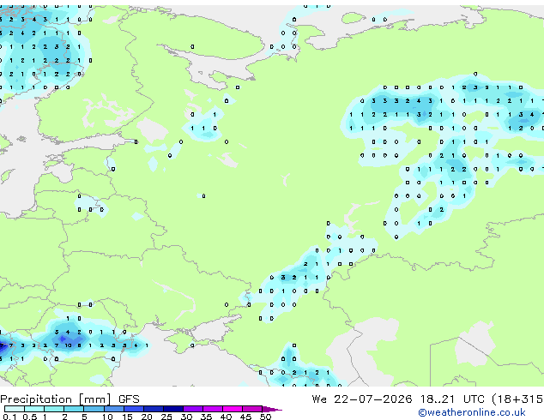
Task: Select the legend swatch between 1 and 2
Action: coord(54,409)
